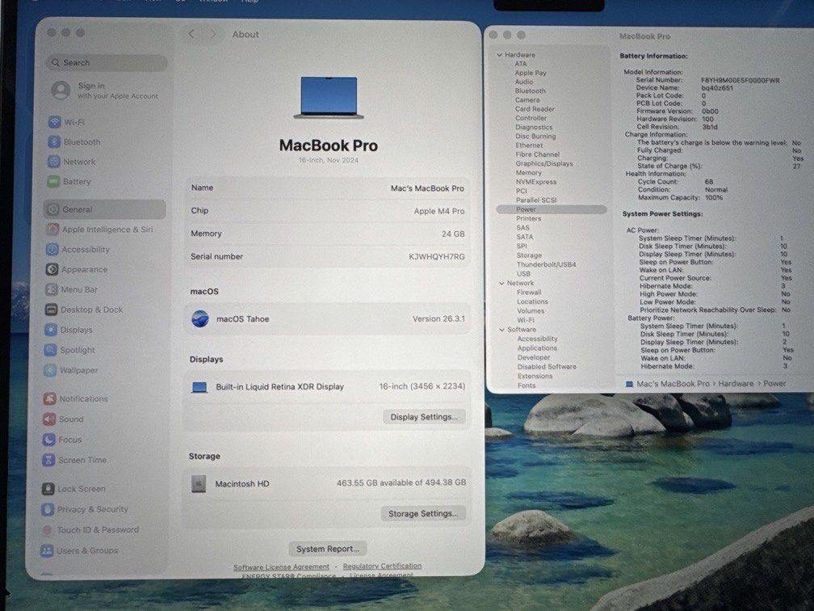Select General in the settings sidebar
The height and width of the screenshot is (611, 814).
(x=104, y=209)
